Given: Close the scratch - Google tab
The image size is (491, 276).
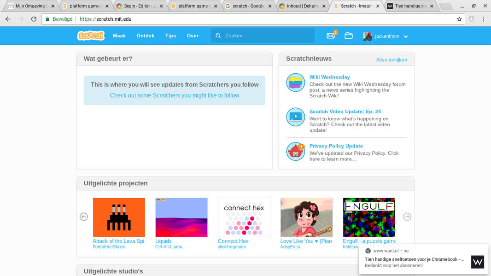Looking at the screenshot, I should click(x=269, y=6).
